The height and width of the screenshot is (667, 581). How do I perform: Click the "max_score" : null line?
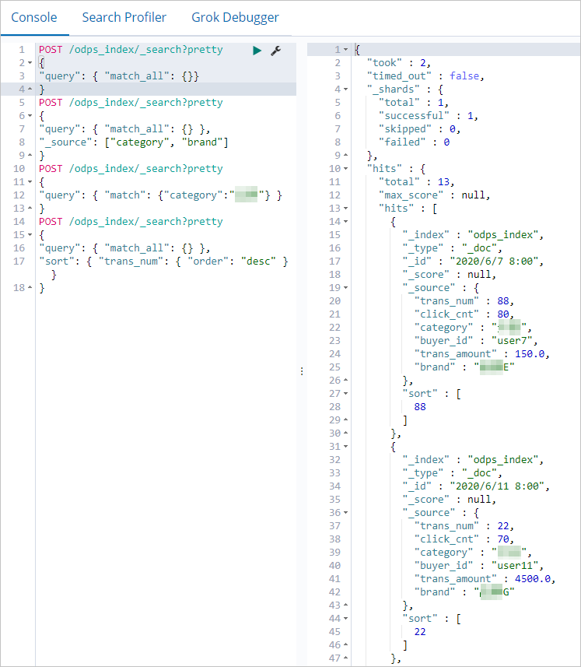(x=434, y=195)
